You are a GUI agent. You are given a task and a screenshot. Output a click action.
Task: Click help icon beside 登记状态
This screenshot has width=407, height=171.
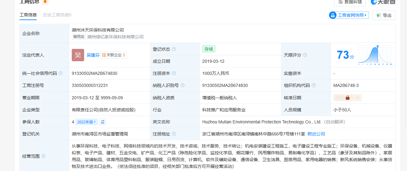pos(174,49)
